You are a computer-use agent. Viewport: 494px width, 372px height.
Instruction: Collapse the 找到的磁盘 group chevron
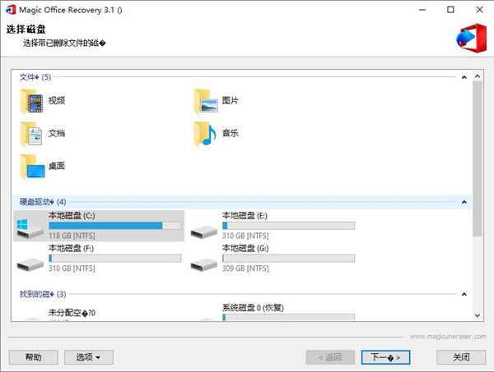click(x=464, y=294)
